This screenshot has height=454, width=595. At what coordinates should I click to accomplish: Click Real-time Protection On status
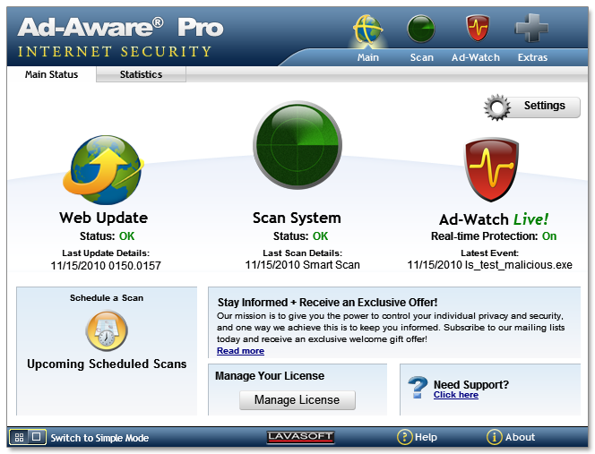[x=494, y=236]
